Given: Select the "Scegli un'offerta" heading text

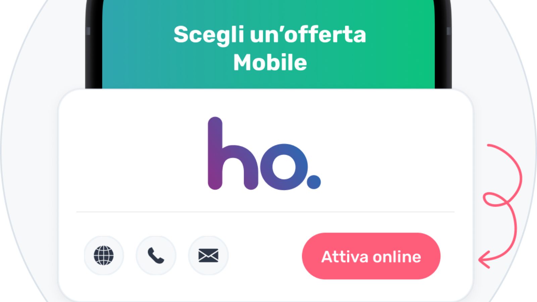Looking at the screenshot, I should [270, 35].
